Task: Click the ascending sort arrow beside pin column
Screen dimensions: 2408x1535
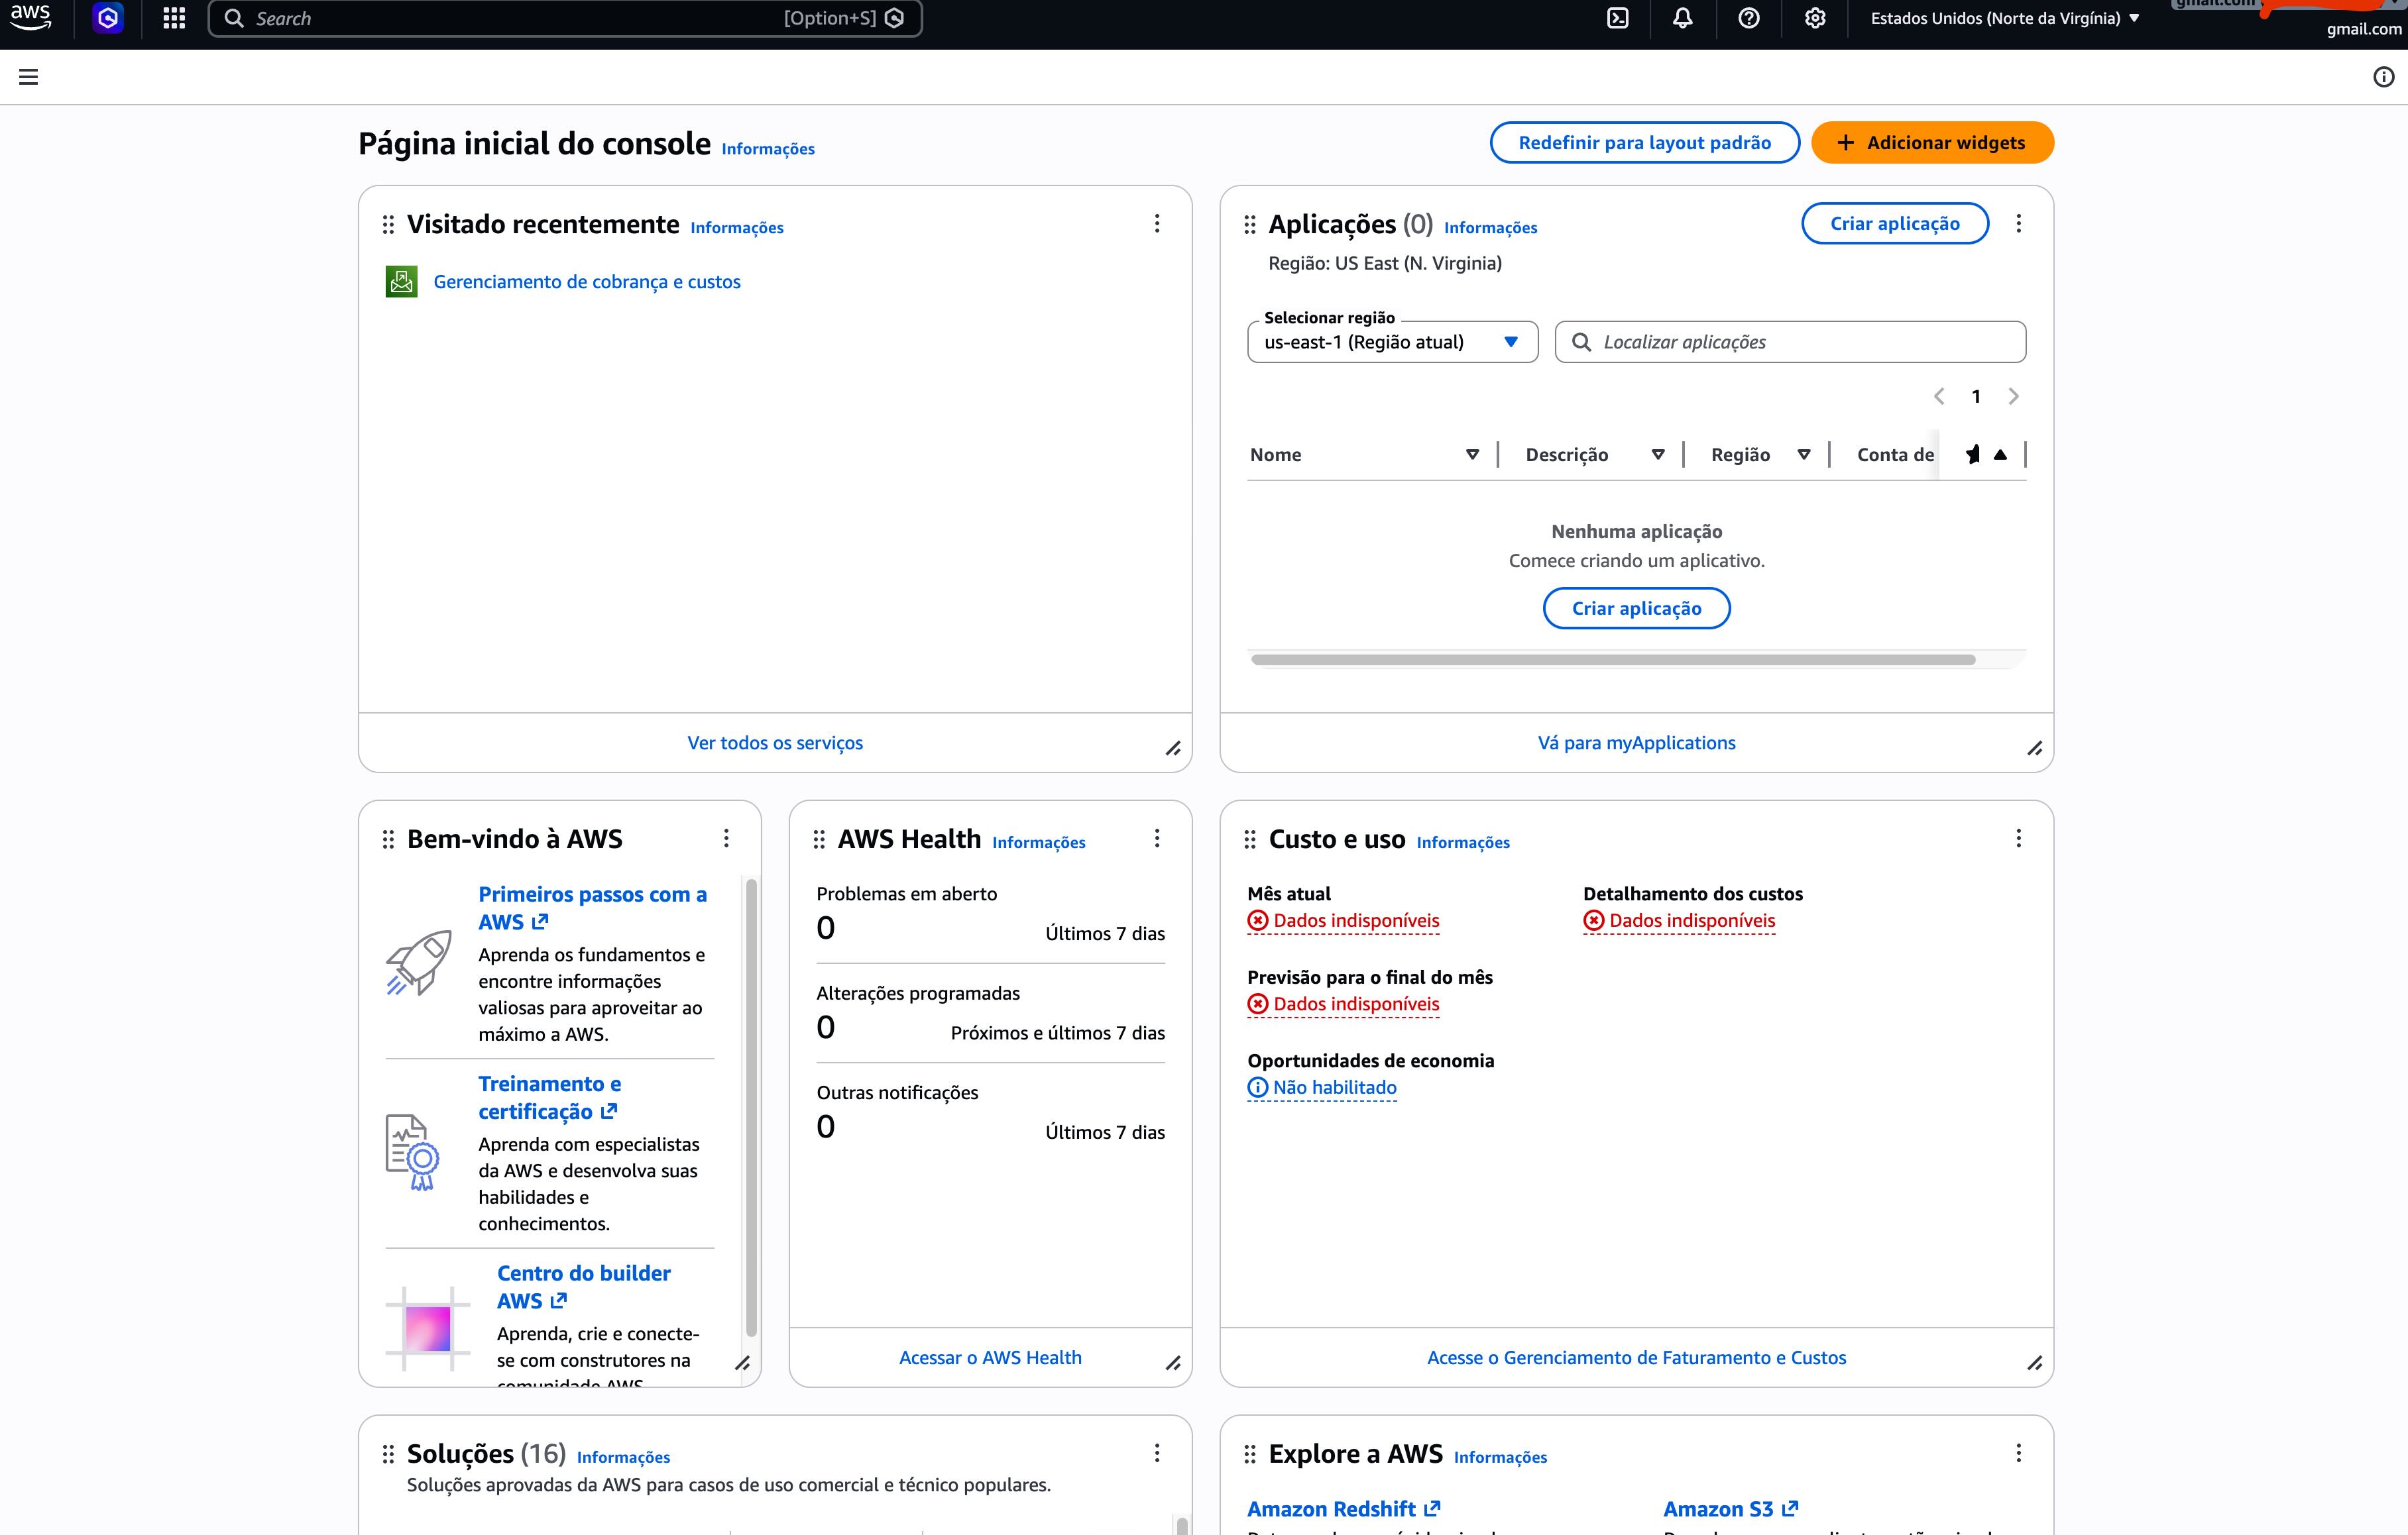Action: 2000,454
